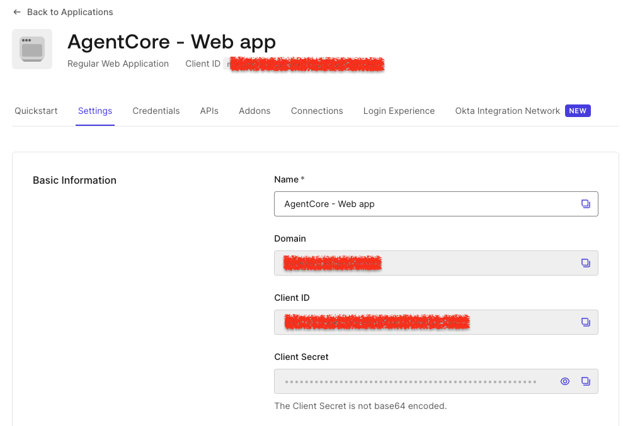Open the Okta Integration Network tab
This screenshot has height=426, width=623.
[x=507, y=111]
